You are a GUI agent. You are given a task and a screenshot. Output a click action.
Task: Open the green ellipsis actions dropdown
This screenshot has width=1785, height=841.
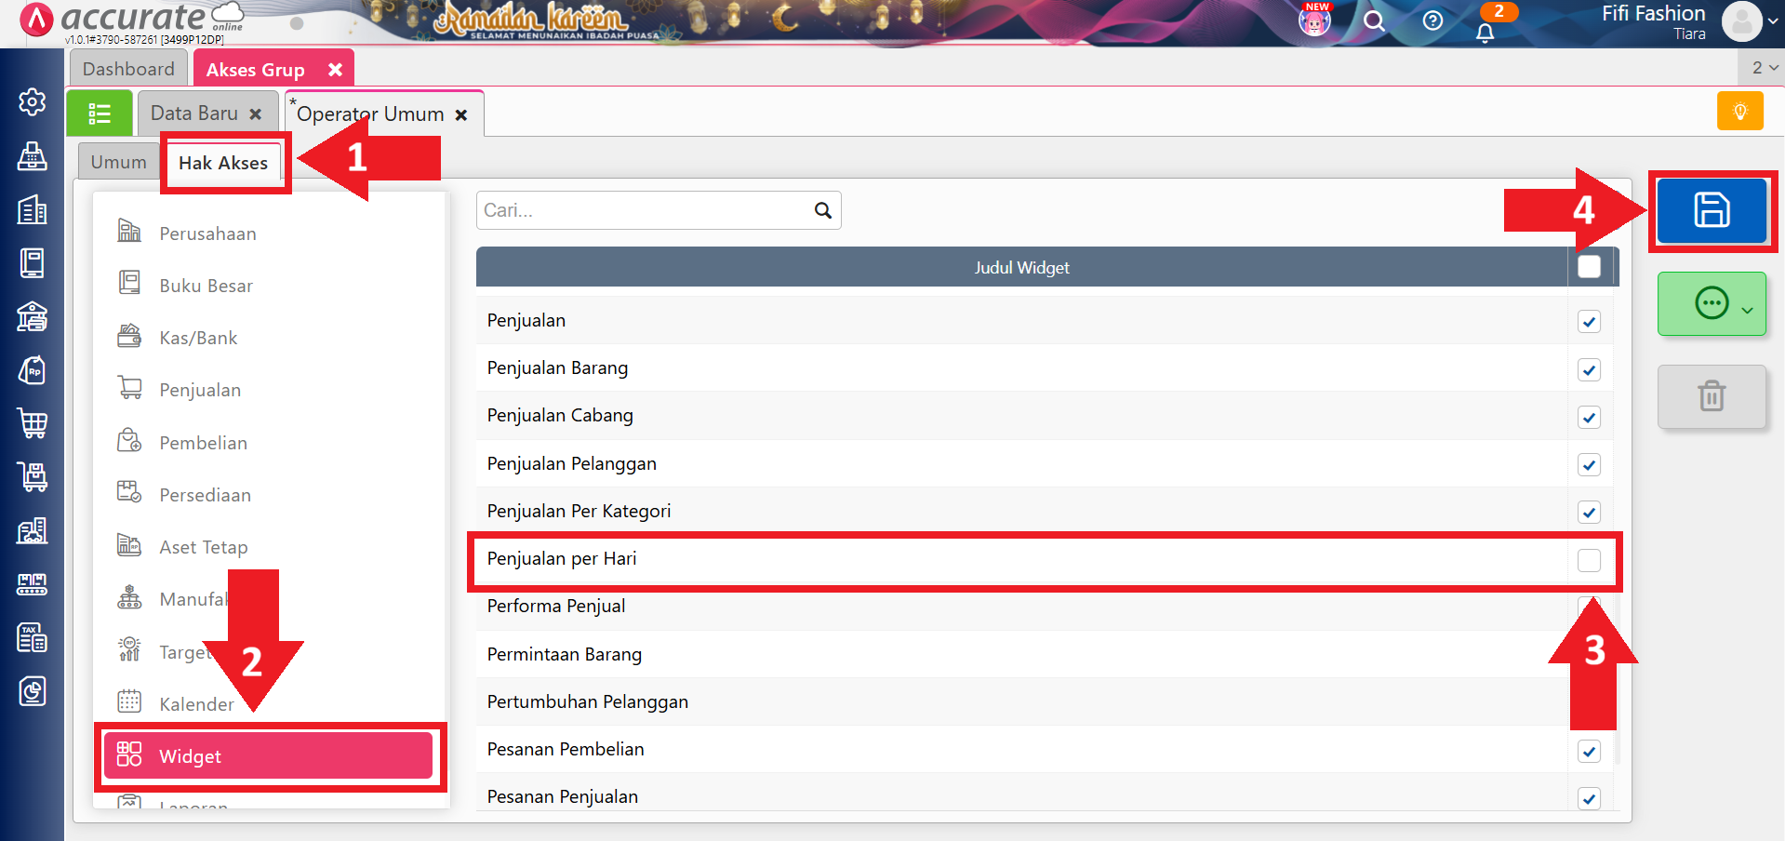click(1712, 303)
